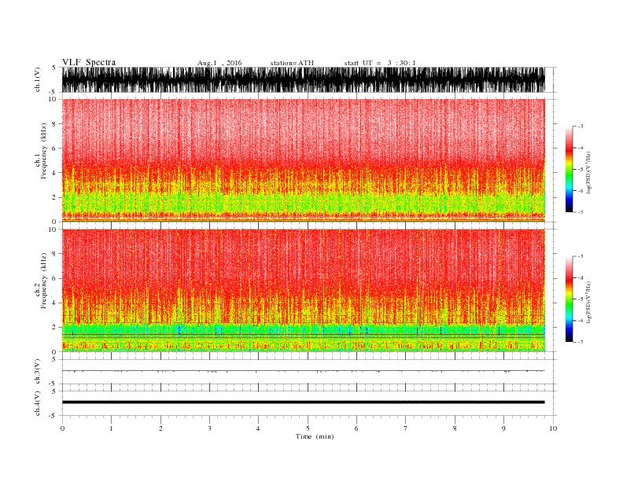The height and width of the screenshot is (481, 623).
Task: Click the ch.1 "Frequency (kHz)" axis label
Action: click(x=43, y=151)
